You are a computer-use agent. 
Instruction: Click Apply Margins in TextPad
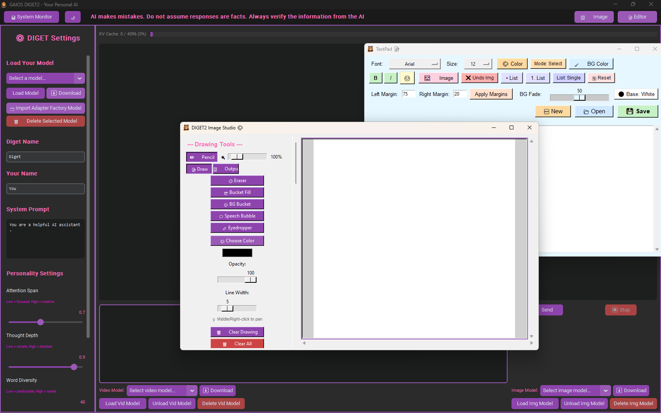(491, 94)
